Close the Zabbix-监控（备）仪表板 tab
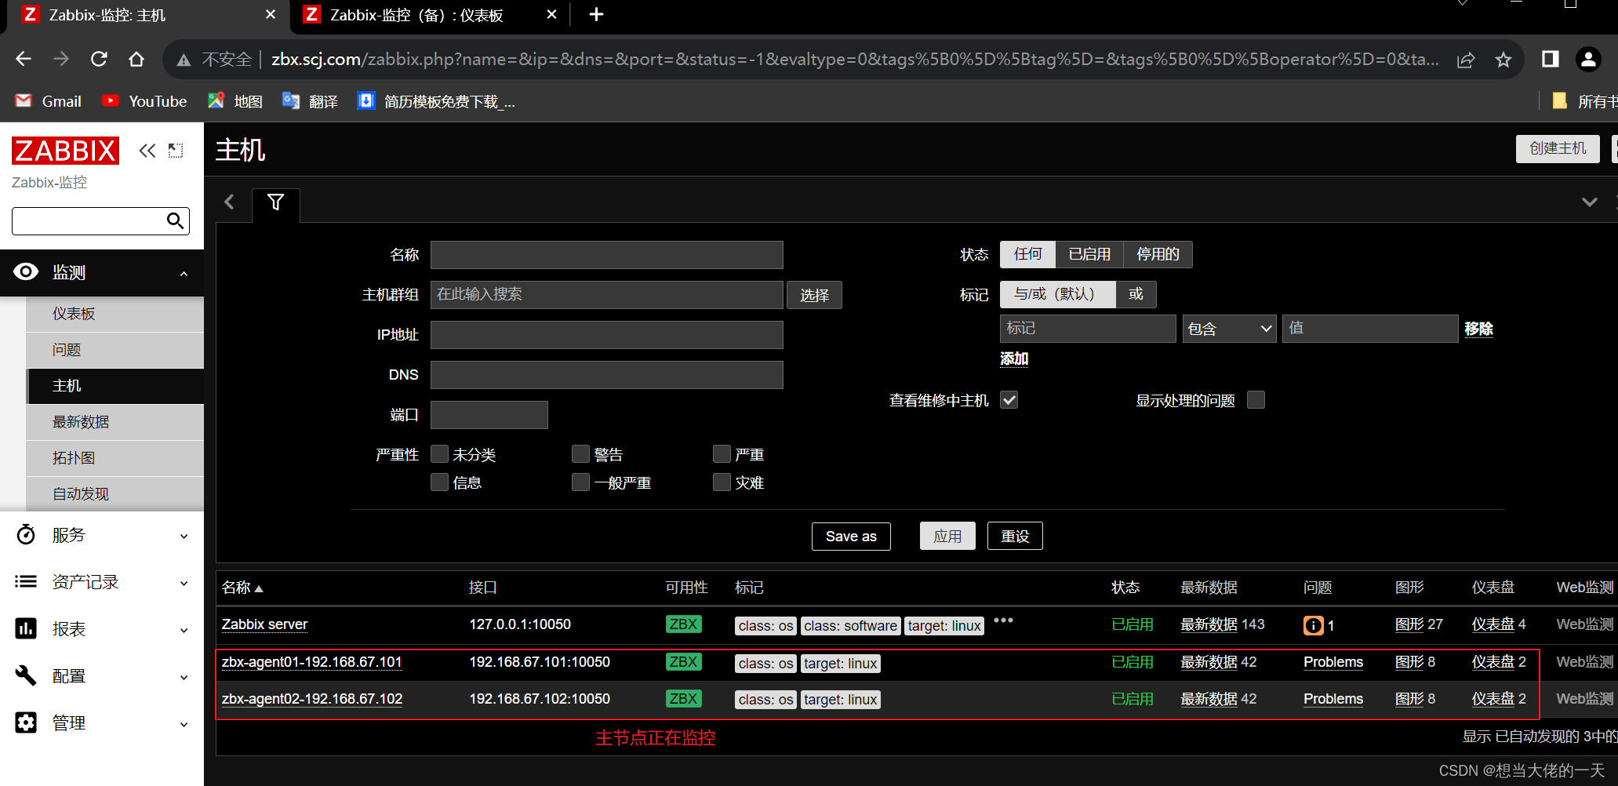This screenshot has height=786, width=1618. pos(551,14)
